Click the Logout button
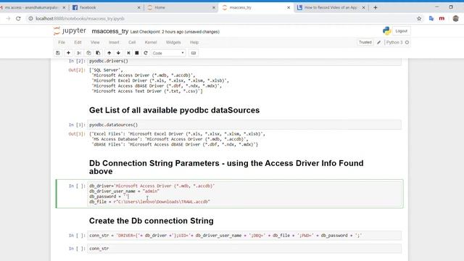 (401, 31)
